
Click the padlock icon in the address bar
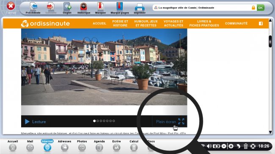click(x=253, y=8)
